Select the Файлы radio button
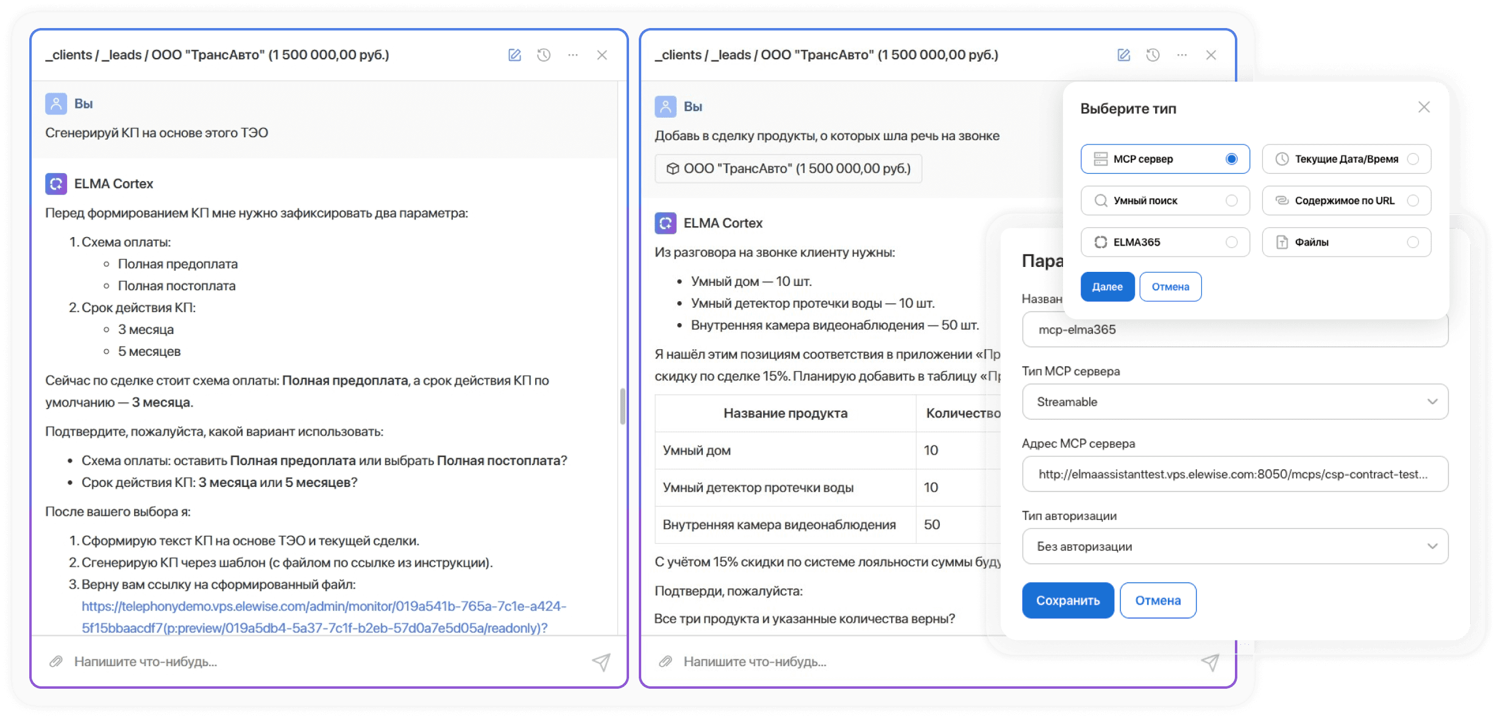 click(x=1414, y=242)
